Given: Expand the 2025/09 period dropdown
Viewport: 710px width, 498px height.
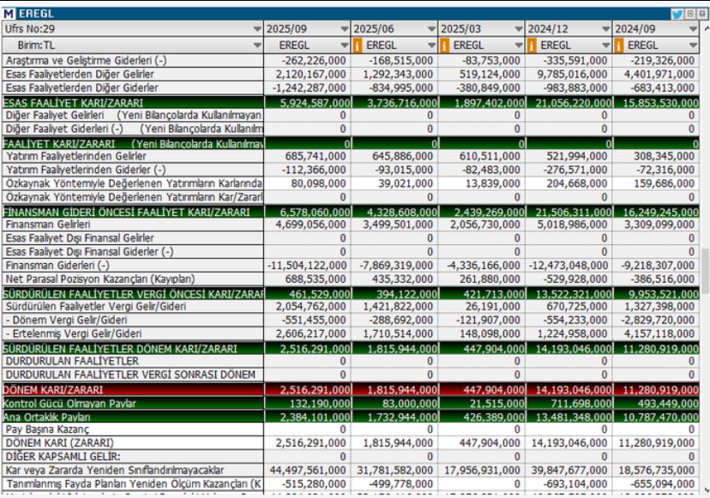Looking at the screenshot, I should [343, 29].
